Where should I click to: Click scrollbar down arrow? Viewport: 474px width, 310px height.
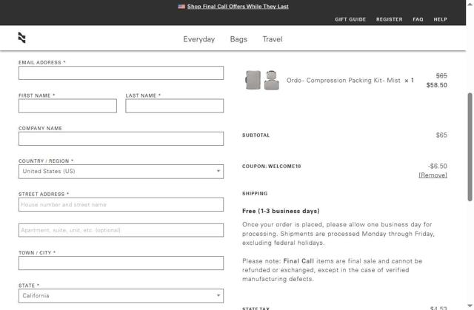pos(470,306)
